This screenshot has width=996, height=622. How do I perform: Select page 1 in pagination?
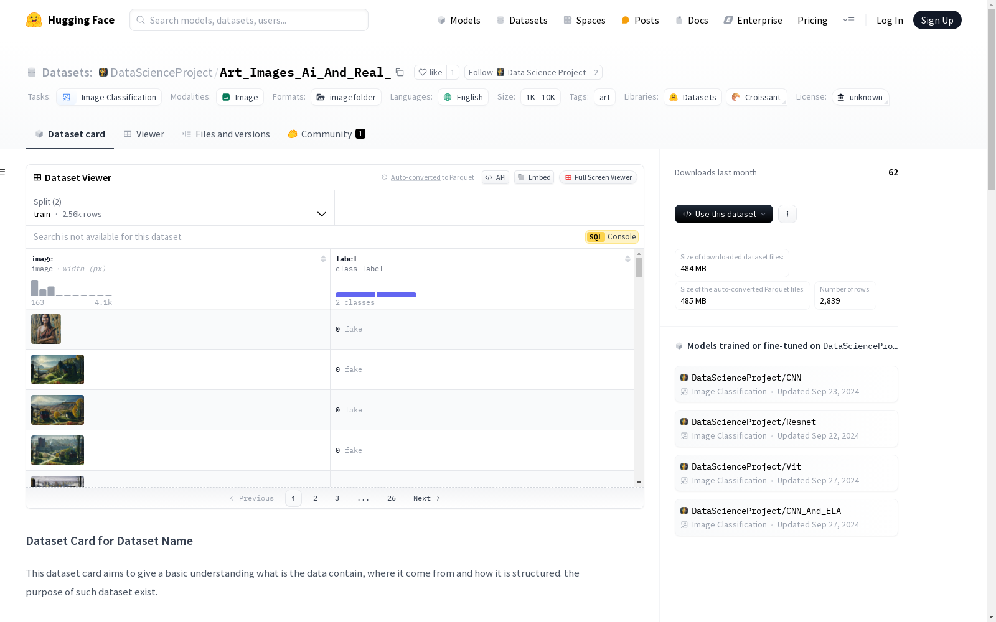coord(293,498)
